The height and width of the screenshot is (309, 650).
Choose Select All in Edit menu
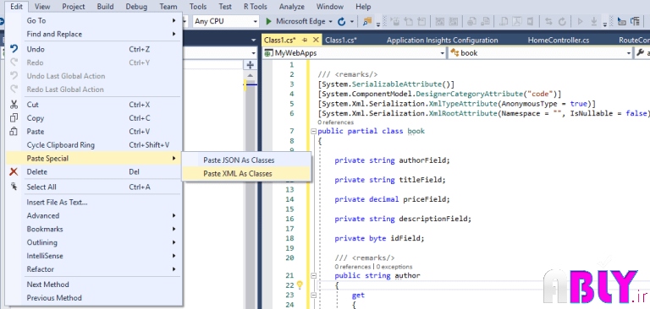(94, 187)
